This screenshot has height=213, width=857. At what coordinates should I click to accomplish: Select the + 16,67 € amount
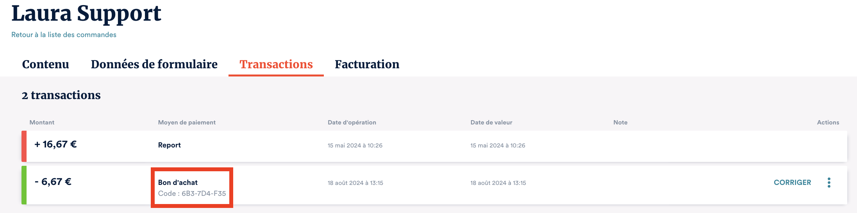[55, 145]
